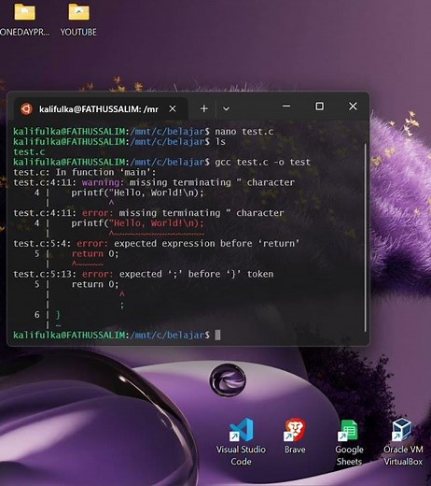Minimize the terminal window
The image size is (431, 486).
286,107
